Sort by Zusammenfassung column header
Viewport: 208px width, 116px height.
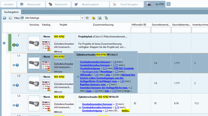coord(103,25)
